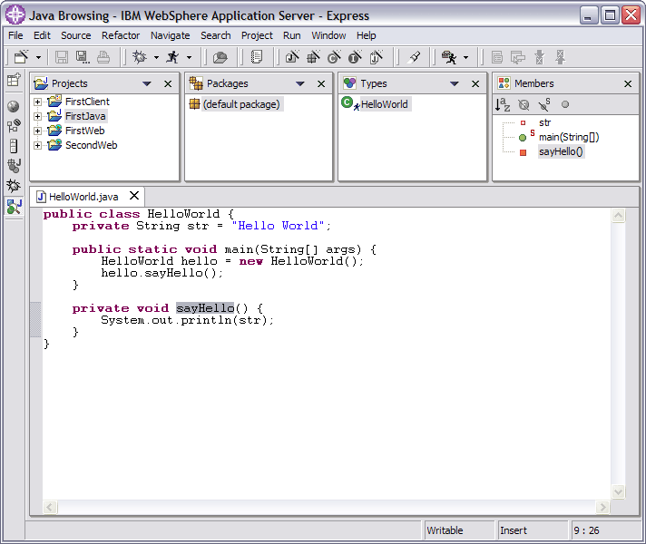The width and height of the screenshot is (646, 544).
Task: Open the File menu
Action: [15, 35]
